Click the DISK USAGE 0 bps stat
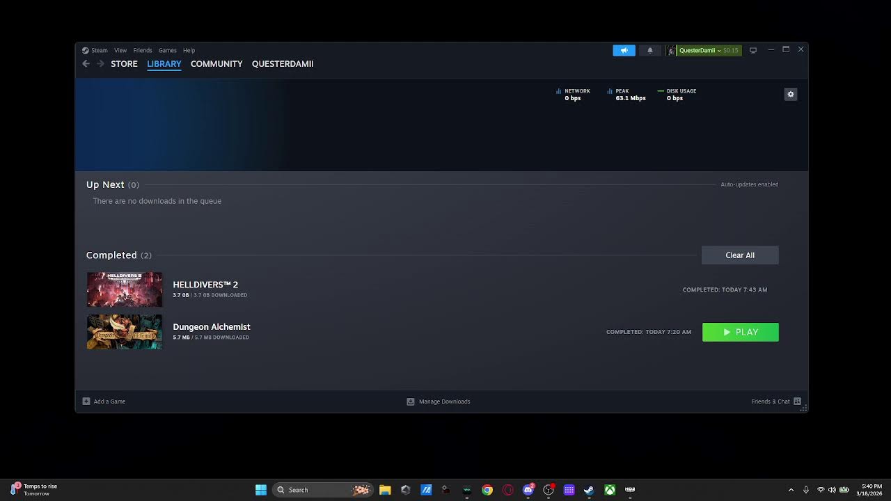The width and height of the screenshot is (891, 501). [677, 95]
